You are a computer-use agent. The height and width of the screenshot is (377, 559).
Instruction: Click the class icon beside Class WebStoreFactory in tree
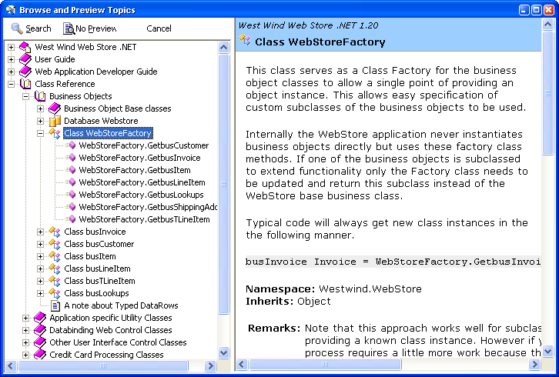(x=55, y=133)
